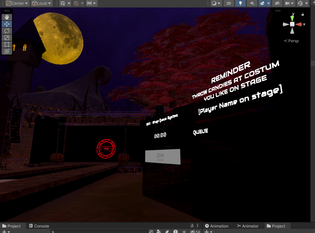
Task: Click the search by type filter icon
Action: (158, 231)
